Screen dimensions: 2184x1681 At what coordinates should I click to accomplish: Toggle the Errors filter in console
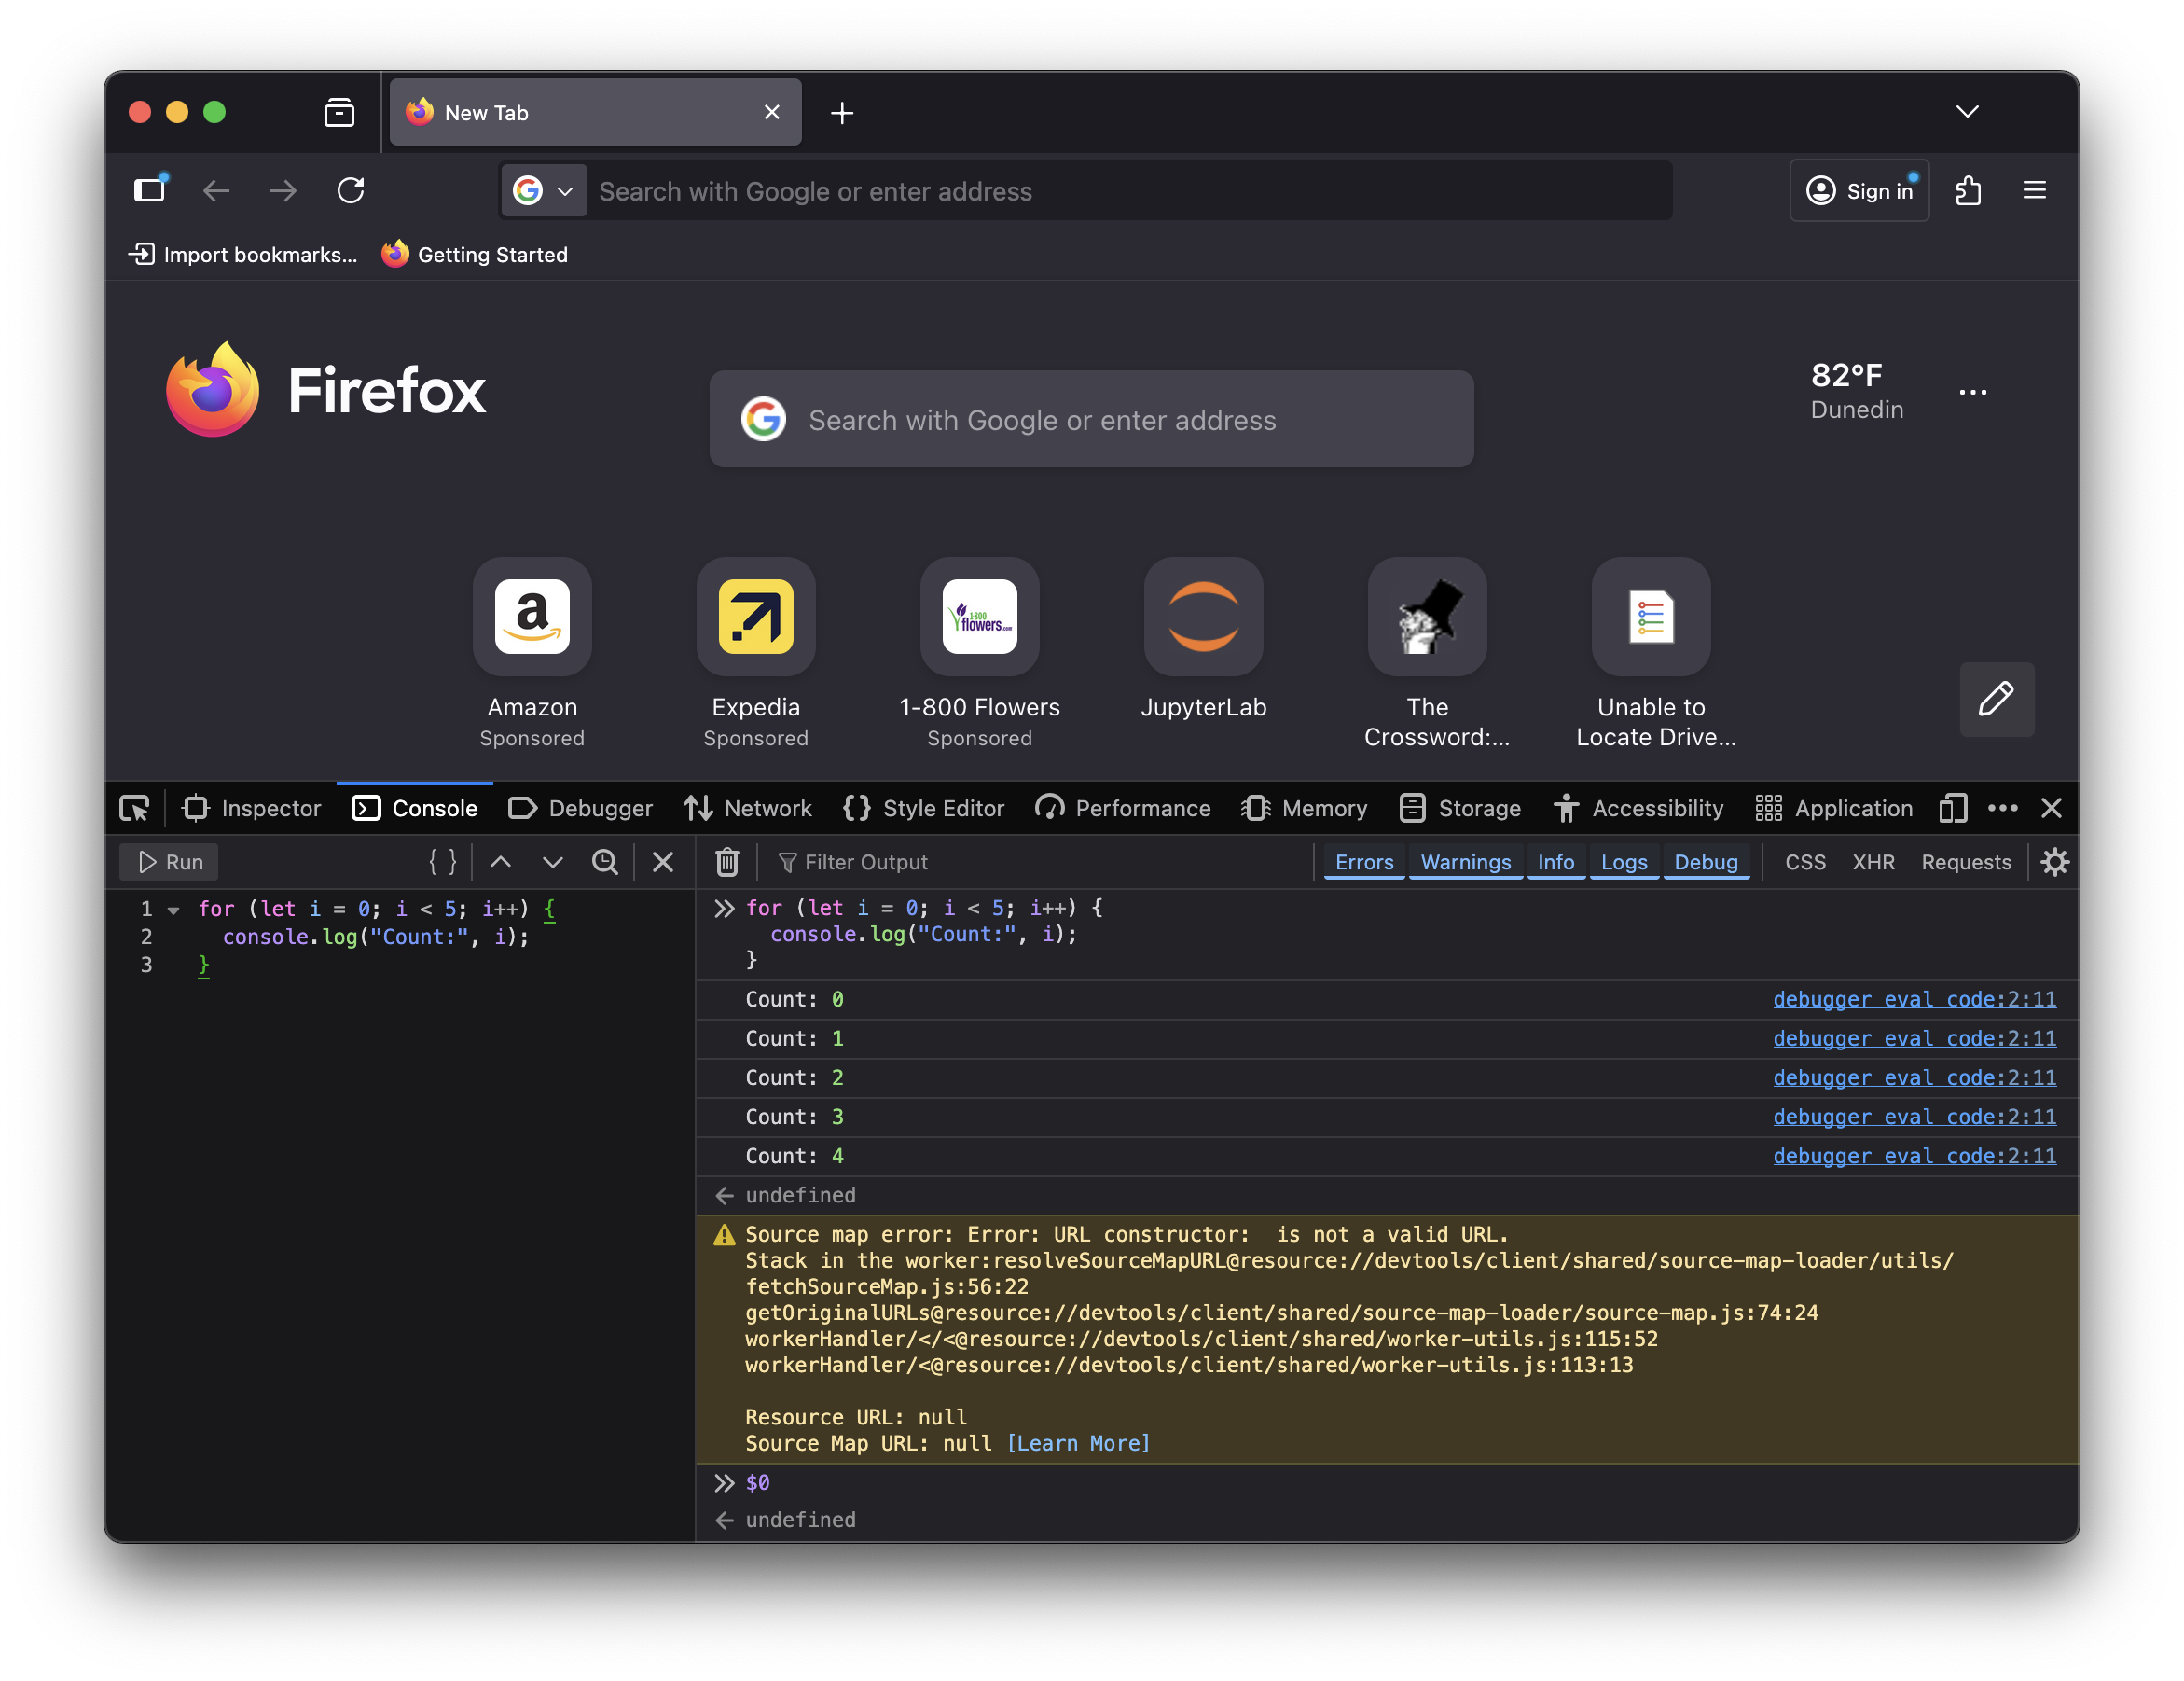pyautogui.click(x=1364, y=862)
